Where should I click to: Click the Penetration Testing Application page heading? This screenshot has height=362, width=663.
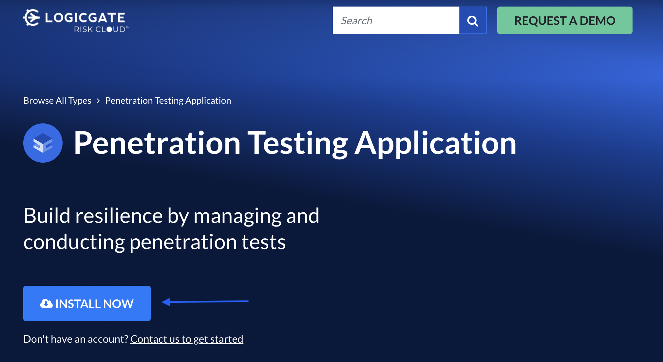pyautogui.click(x=295, y=143)
